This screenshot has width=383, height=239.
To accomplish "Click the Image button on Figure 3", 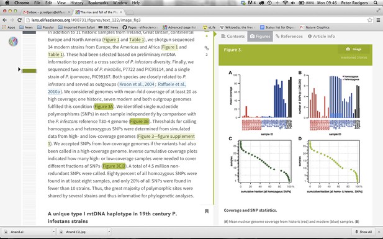I will click(354, 49).
